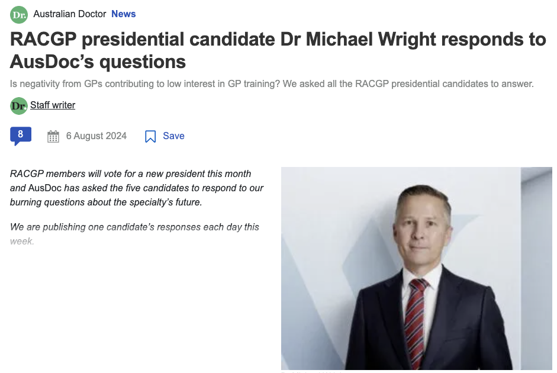
Task: Click the green Australian Doctor logo at top
Action: coord(19,14)
